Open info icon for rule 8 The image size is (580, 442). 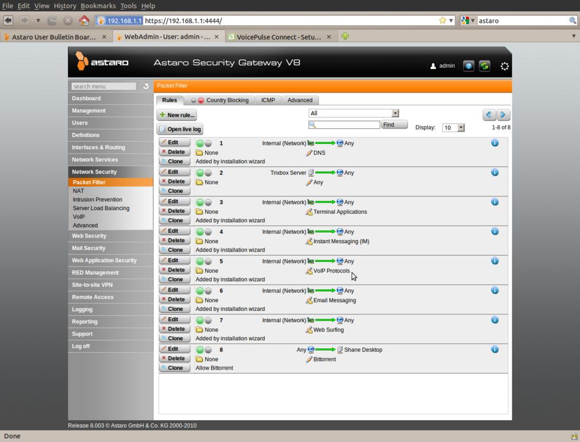click(x=494, y=349)
